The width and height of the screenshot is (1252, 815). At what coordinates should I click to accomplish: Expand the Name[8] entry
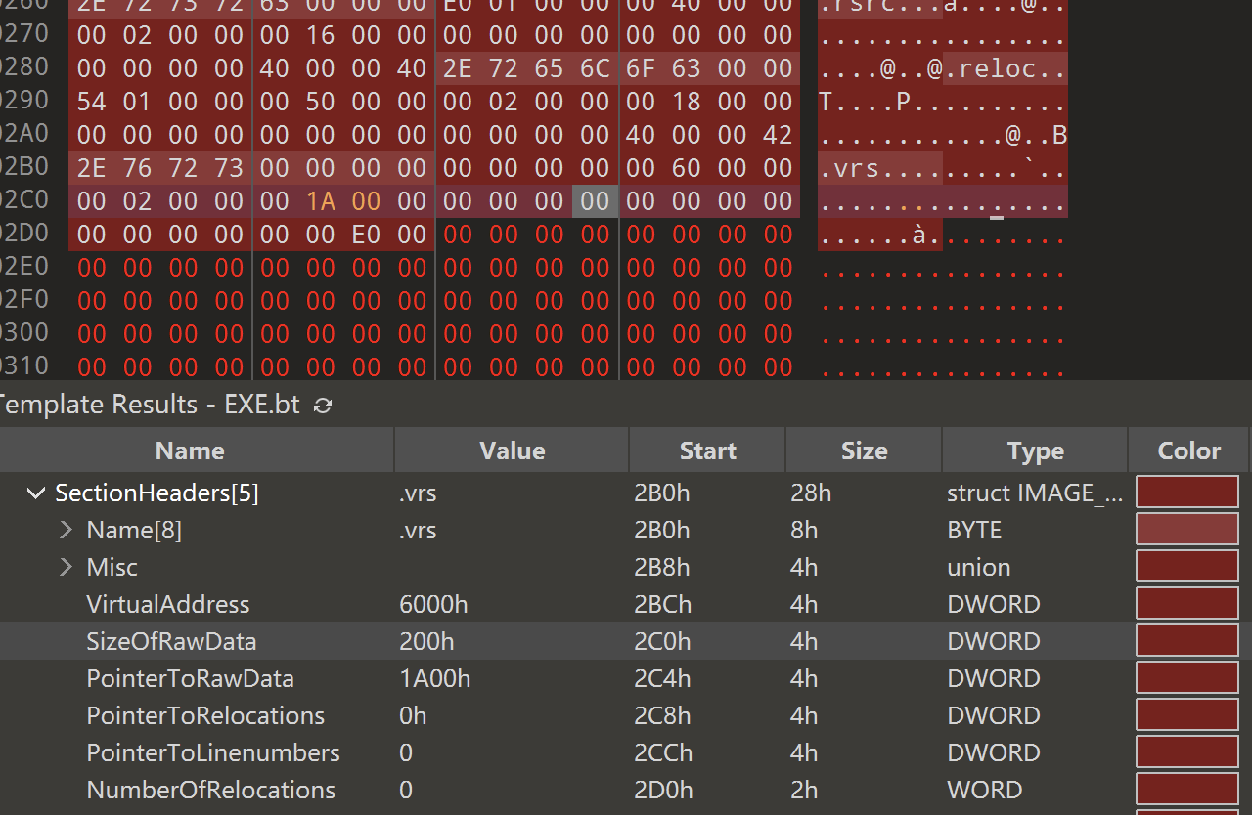click(67, 531)
